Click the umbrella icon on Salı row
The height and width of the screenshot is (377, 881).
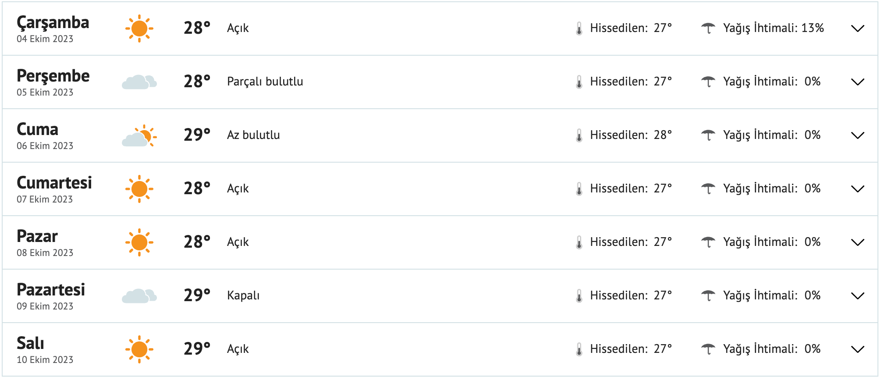click(709, 349)
